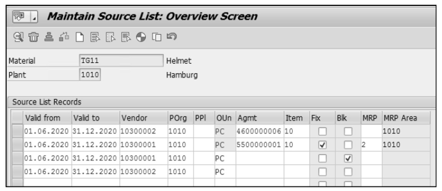
Task: Open the detail view magnifier icon
Action: click(x=19, y=37)
